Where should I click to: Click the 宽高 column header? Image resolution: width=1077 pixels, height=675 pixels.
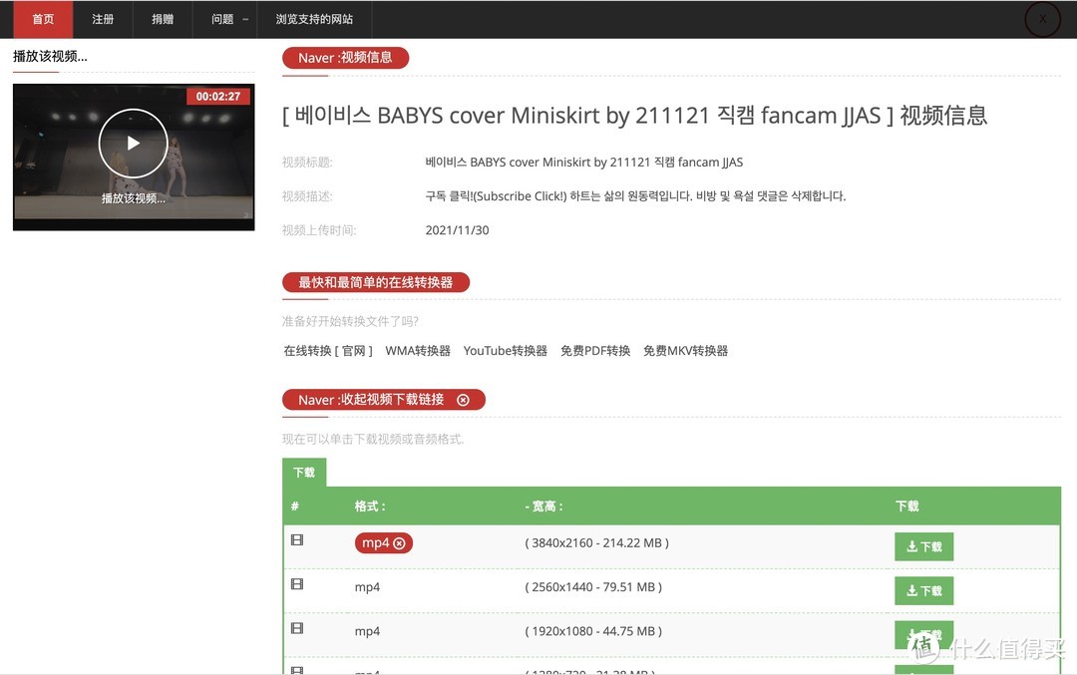pyautogui.click(x=544, y=506)
